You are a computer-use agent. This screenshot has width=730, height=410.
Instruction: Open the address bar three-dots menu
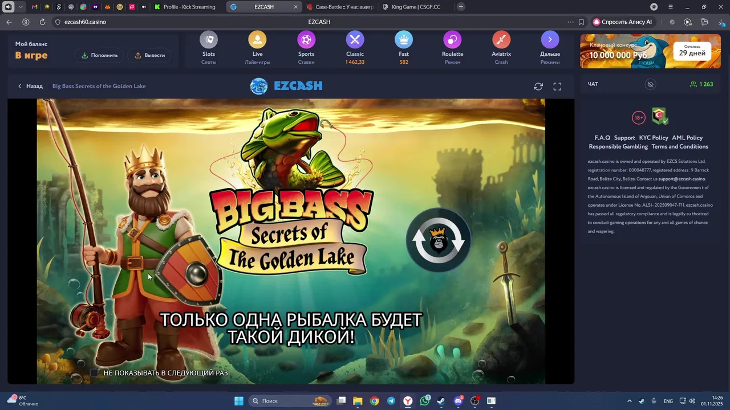(570, 22)
